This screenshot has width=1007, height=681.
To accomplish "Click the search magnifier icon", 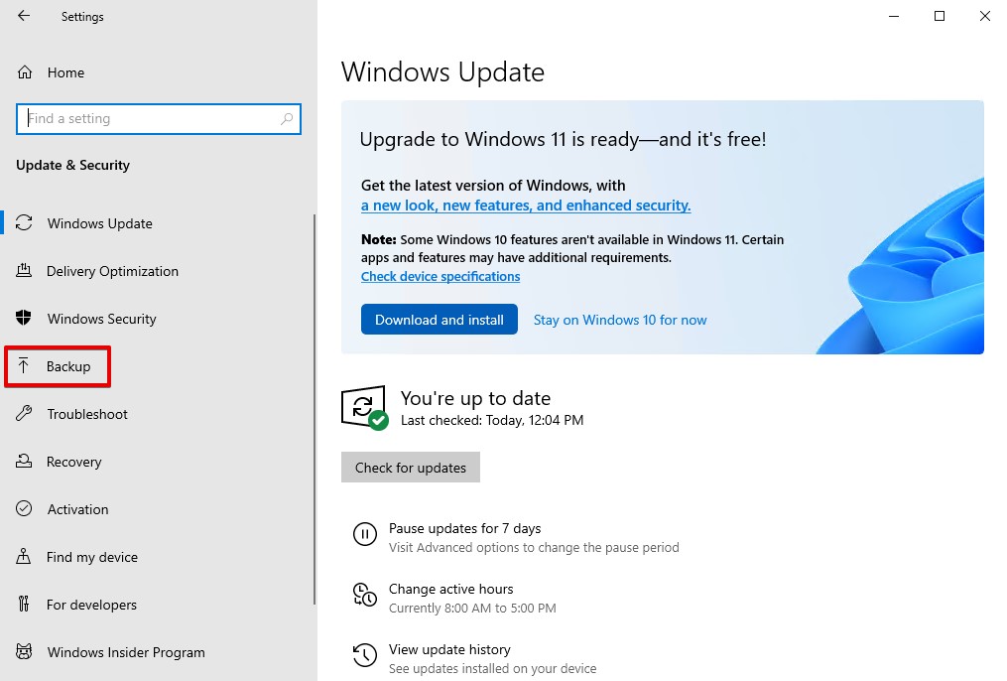I will tap(287, 119).
